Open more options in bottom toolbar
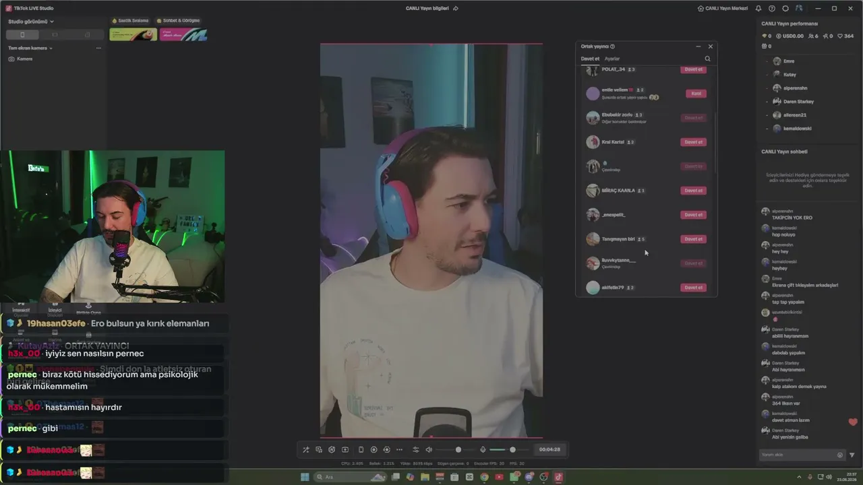This screenshot has width=863, height=485. tap(399, 449)
